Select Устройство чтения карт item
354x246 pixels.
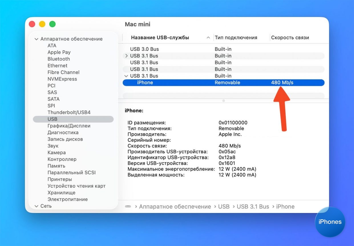[76, 186]
